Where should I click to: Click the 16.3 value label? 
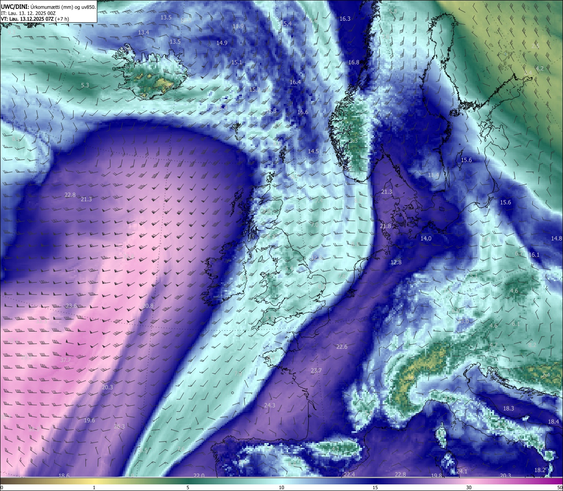[x=345, y=18]
